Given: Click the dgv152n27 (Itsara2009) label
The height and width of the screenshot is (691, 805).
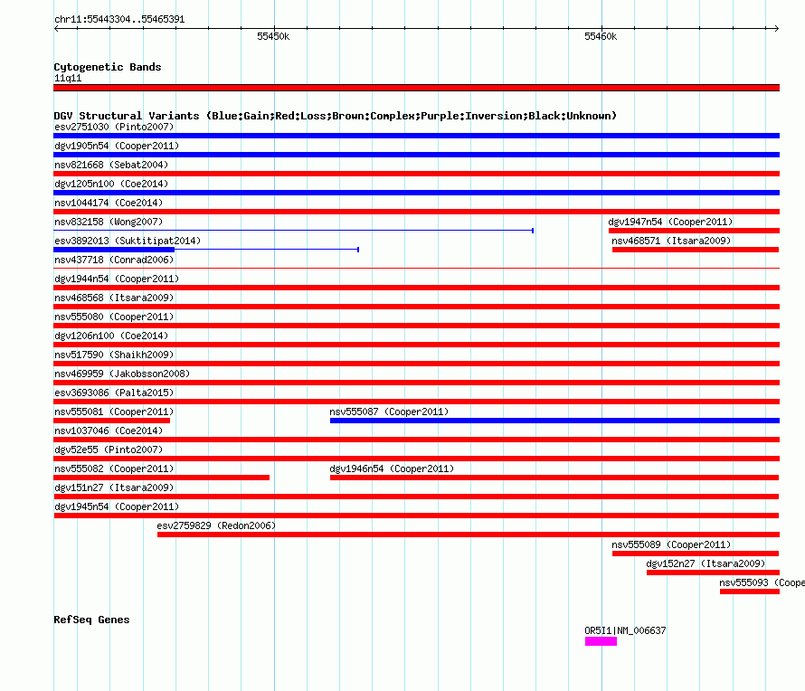Looking at the screenshot, I should pyautogui.click(x=706, y=563).
